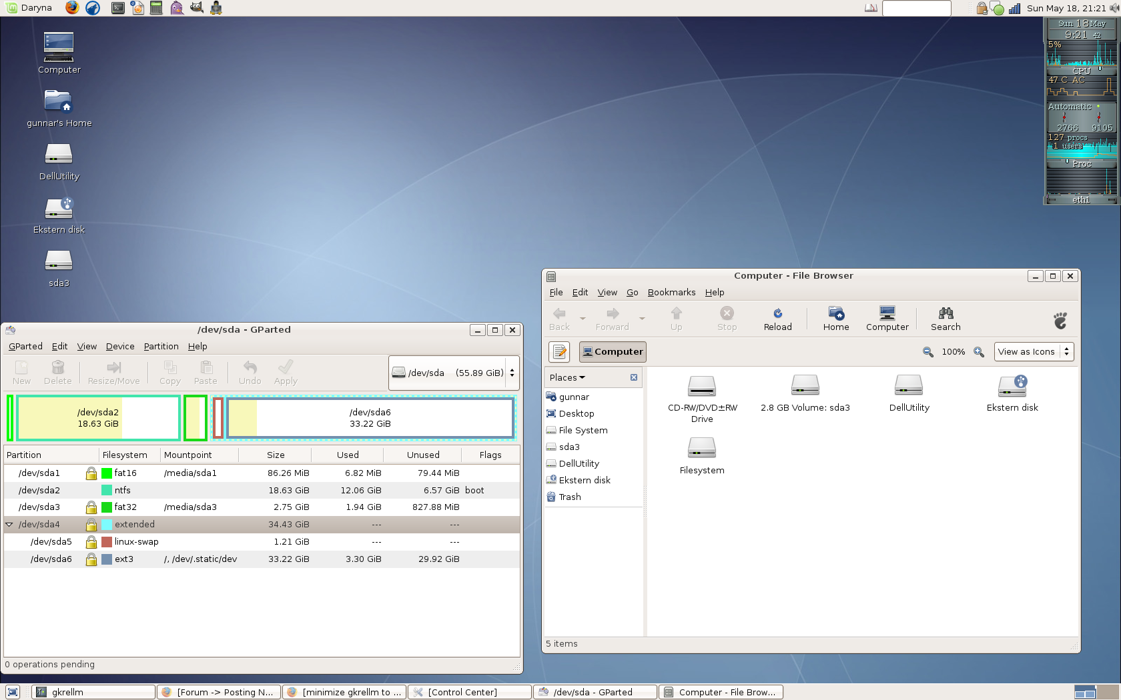Viewport: 1121px width, 700px height.
Task: Launch Firefox from the top panel
Action: click(x=72, y=8)
